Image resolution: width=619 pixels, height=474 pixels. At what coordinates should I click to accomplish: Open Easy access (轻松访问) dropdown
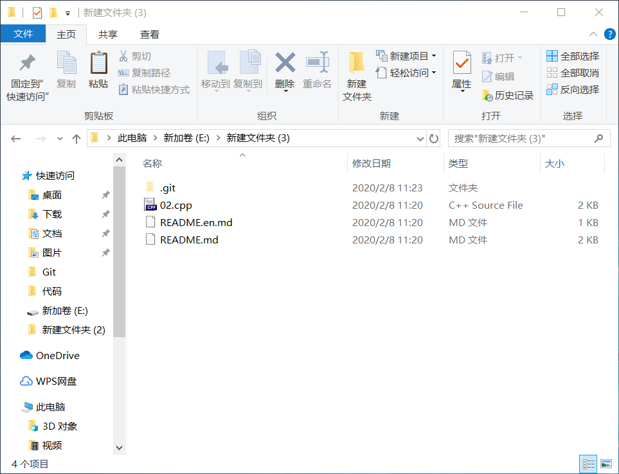click(406, 73)
